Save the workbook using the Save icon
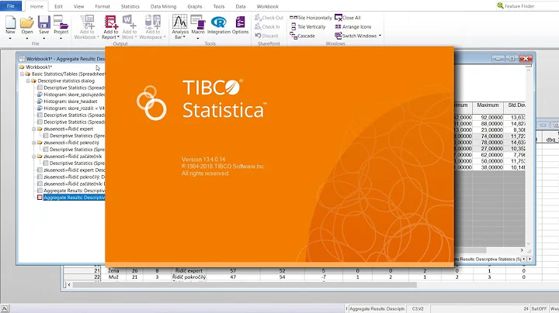 click(43, 22)
